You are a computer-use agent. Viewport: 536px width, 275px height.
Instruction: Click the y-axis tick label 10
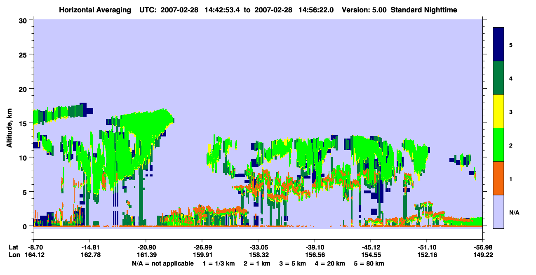click(24, 157)
